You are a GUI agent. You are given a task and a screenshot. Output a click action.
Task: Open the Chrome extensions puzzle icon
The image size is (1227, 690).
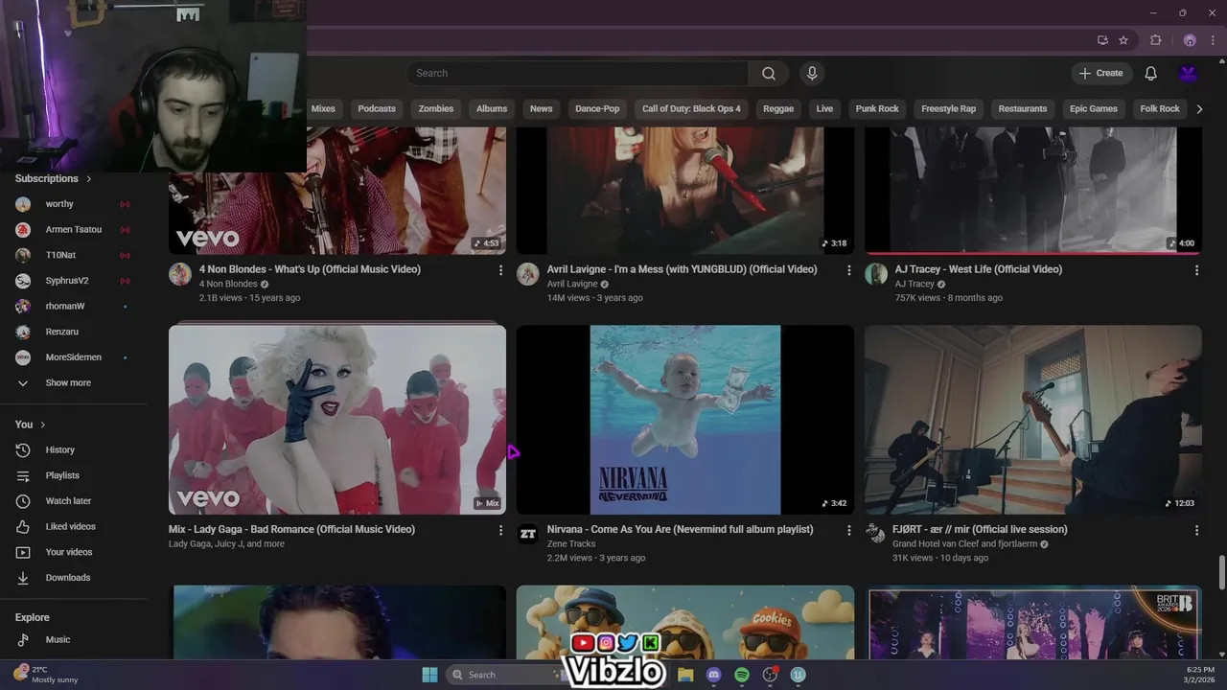1156,40
